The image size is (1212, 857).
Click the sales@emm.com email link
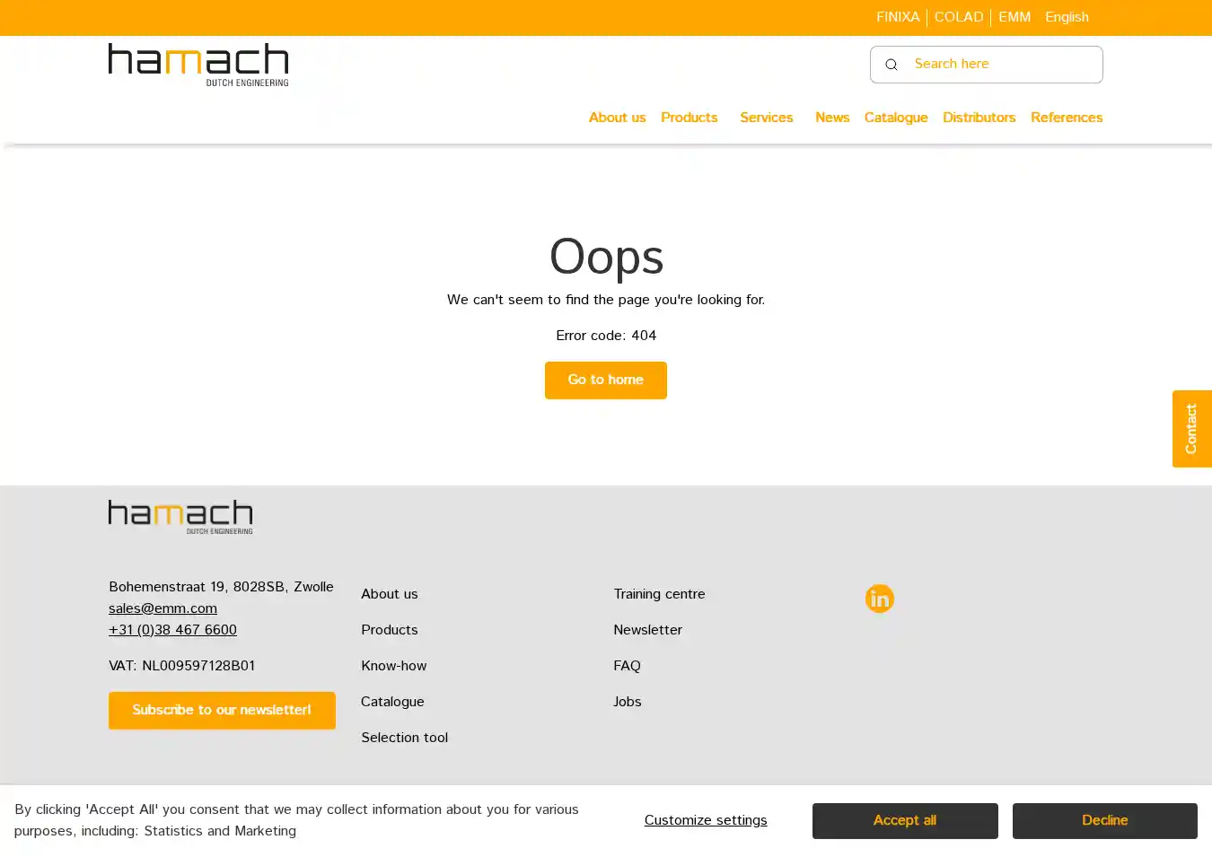pos(162,608)
